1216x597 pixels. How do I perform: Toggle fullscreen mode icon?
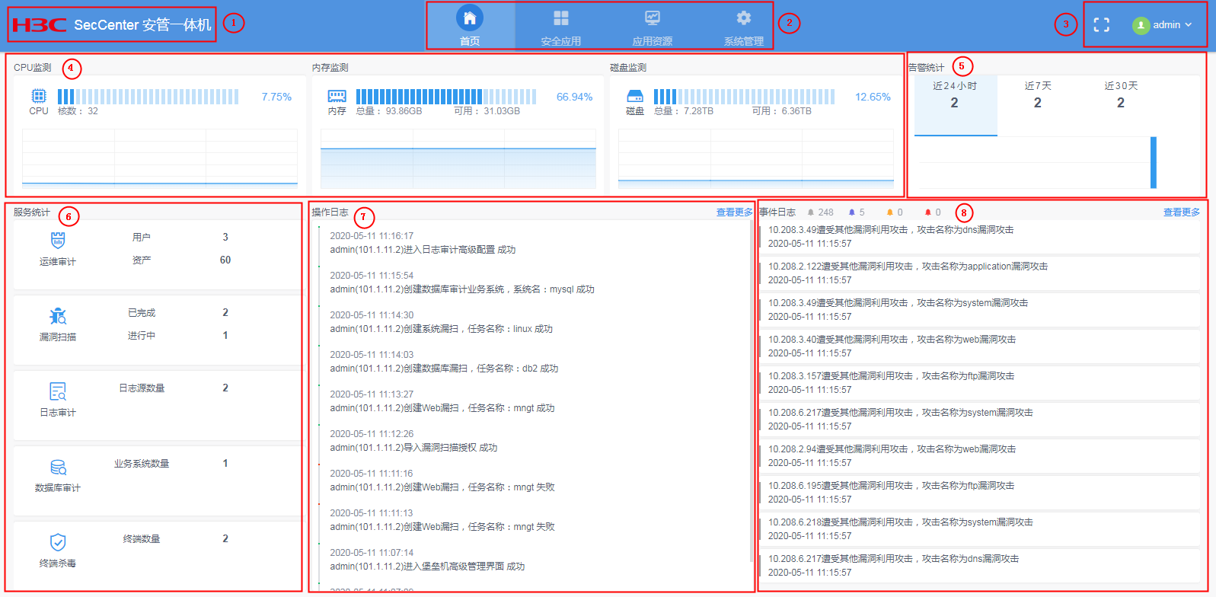tap(1101, 25)
